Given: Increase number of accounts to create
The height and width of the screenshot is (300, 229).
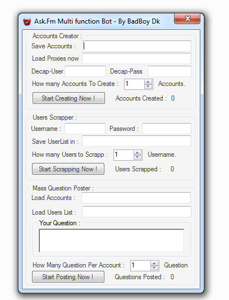Looking at the screenshot, I should point(148,82).
